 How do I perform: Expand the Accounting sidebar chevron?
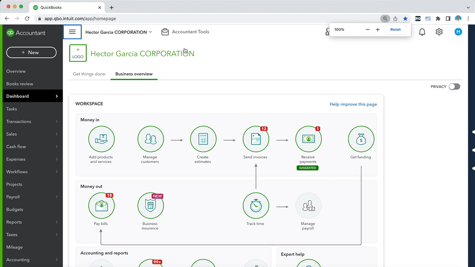[57, 260]
